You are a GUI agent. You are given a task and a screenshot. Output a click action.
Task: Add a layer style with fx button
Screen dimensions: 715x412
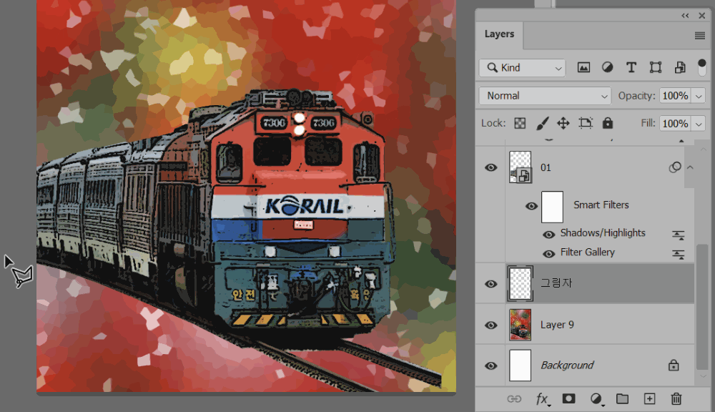[543, 399]
